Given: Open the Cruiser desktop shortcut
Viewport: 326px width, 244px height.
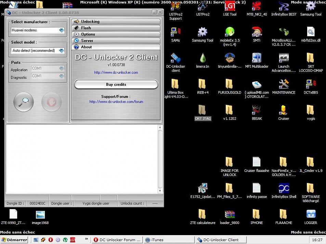Looking at the screenshot, I should pos(284,110).
